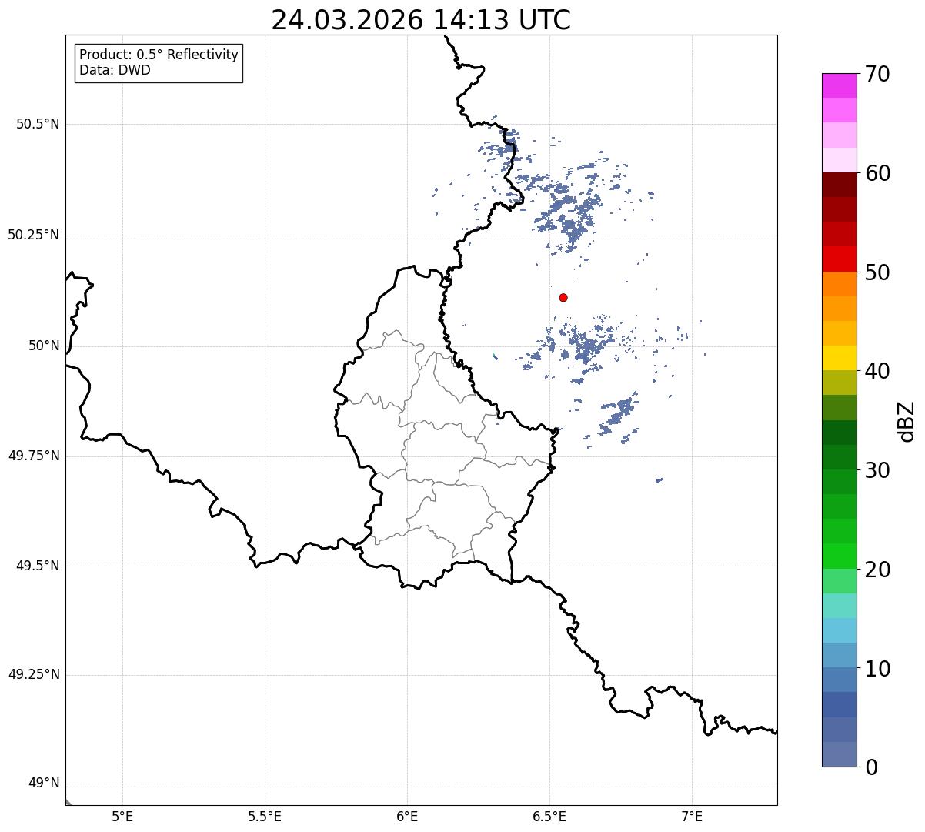Click the title 24.03.2026 14:13 UTC
The width and height of the screenshot is (925, 832).
(421, 20)
